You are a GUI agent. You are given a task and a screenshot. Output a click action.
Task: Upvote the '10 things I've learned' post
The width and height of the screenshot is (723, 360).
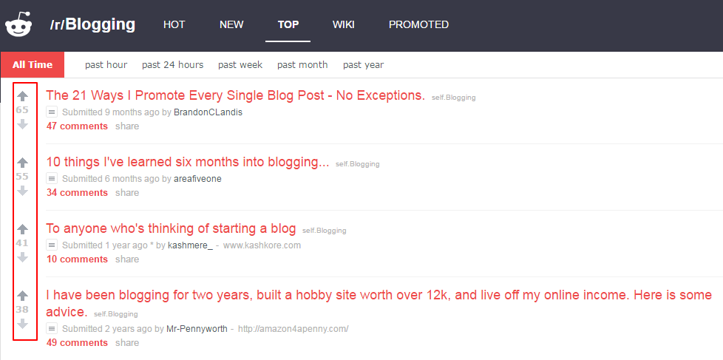pyautogui.click(x=23, y=162)
